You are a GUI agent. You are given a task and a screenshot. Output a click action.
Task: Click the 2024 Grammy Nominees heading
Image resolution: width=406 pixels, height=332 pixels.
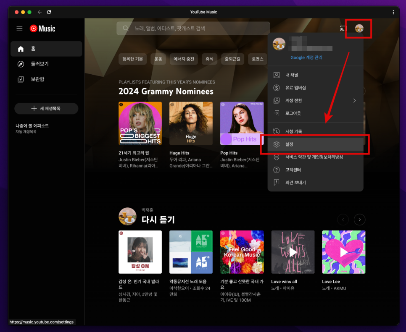[x=166, y=91]
